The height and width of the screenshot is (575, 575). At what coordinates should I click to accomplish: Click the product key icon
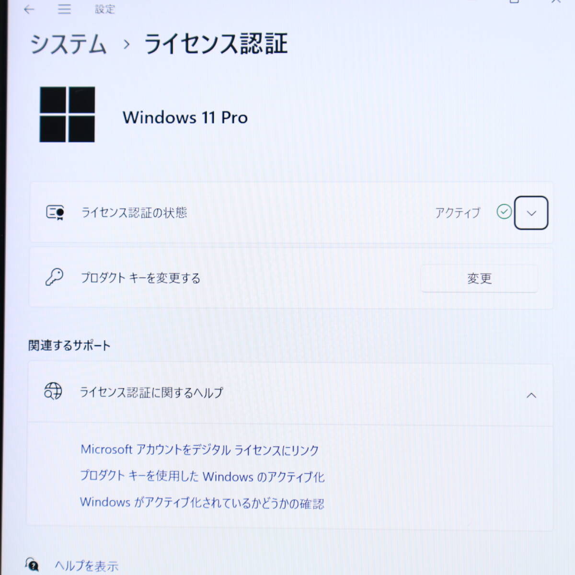tap(54, 277)
